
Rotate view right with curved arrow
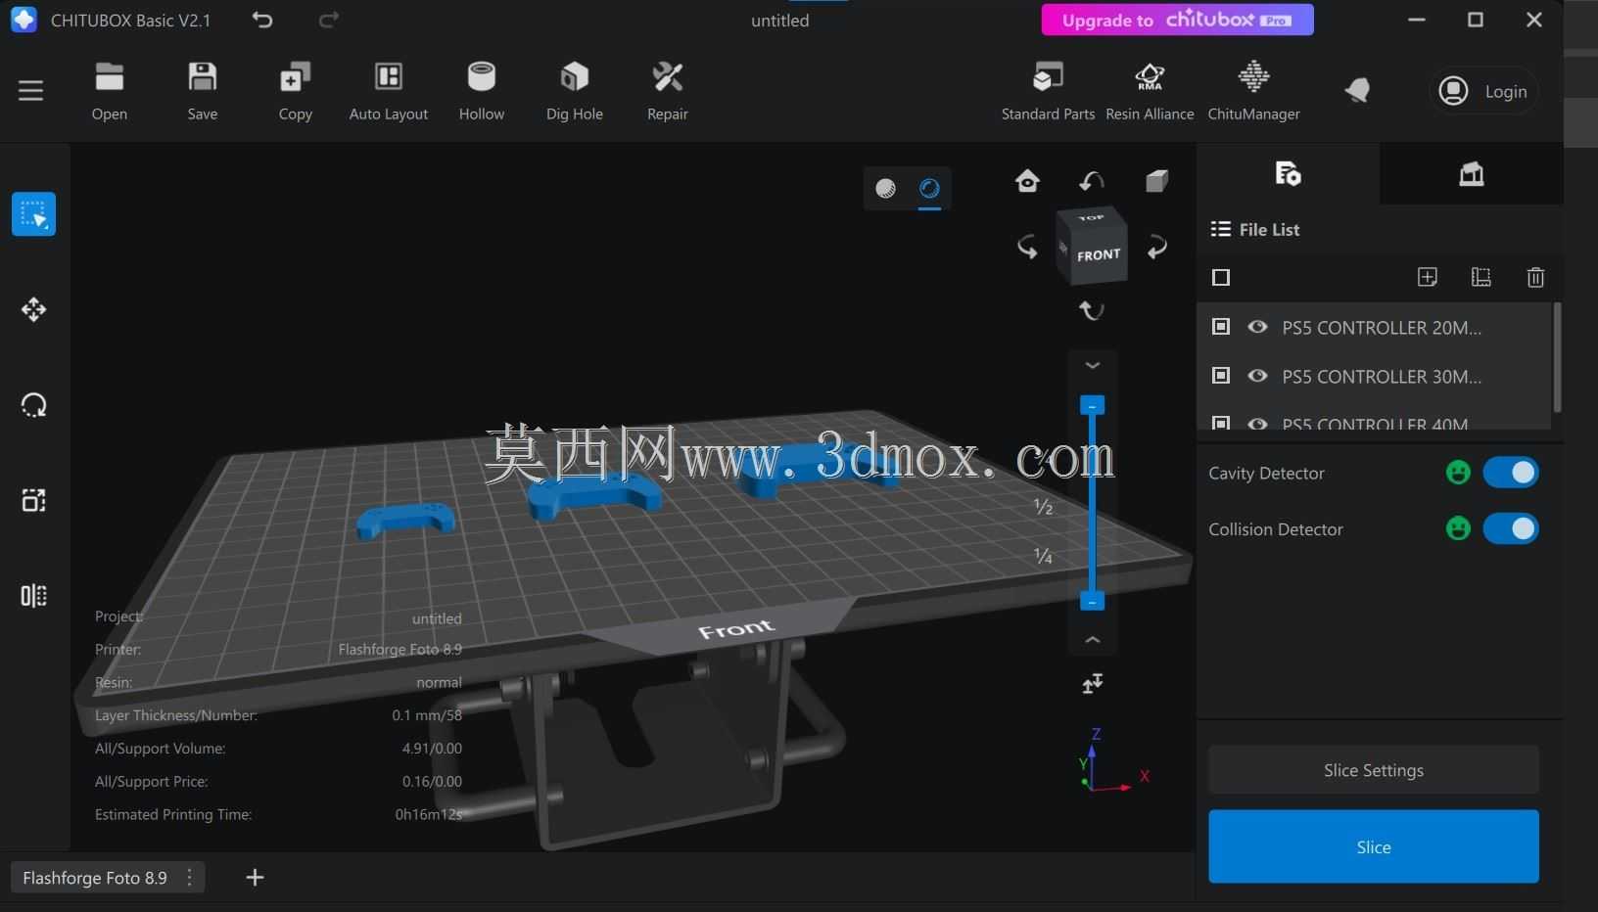point(1157,247)
